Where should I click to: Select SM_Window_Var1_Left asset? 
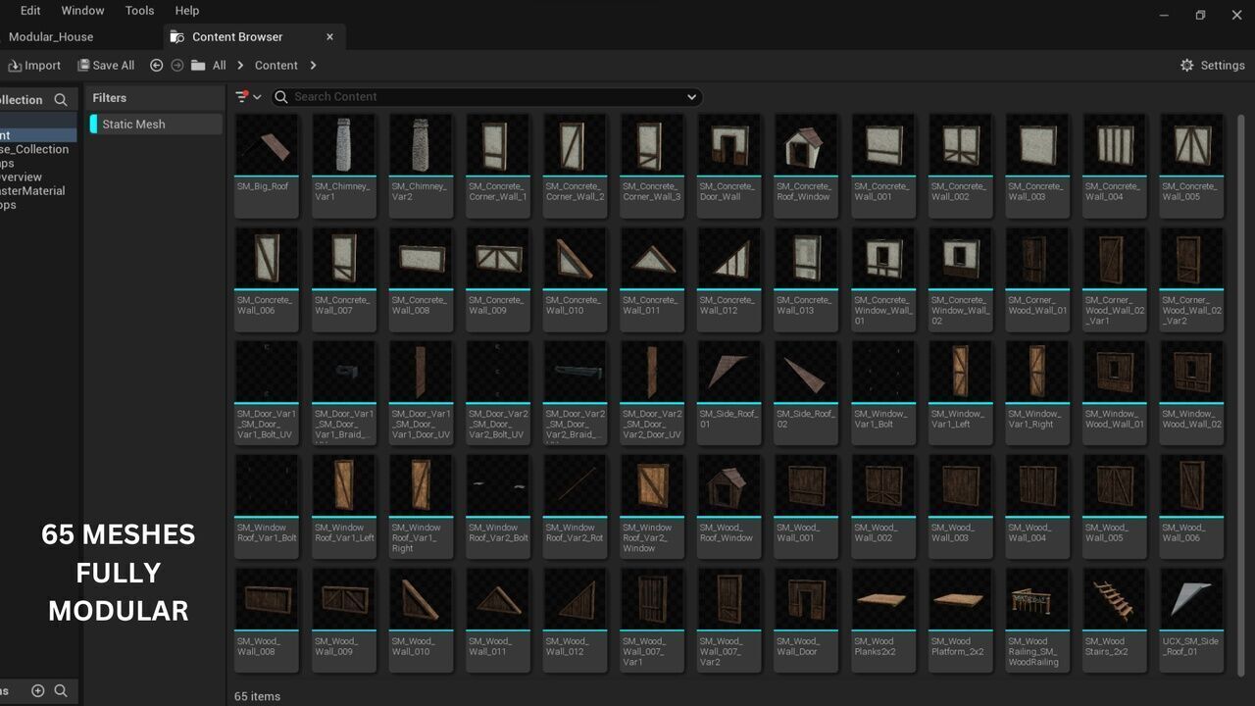point(961,393)
